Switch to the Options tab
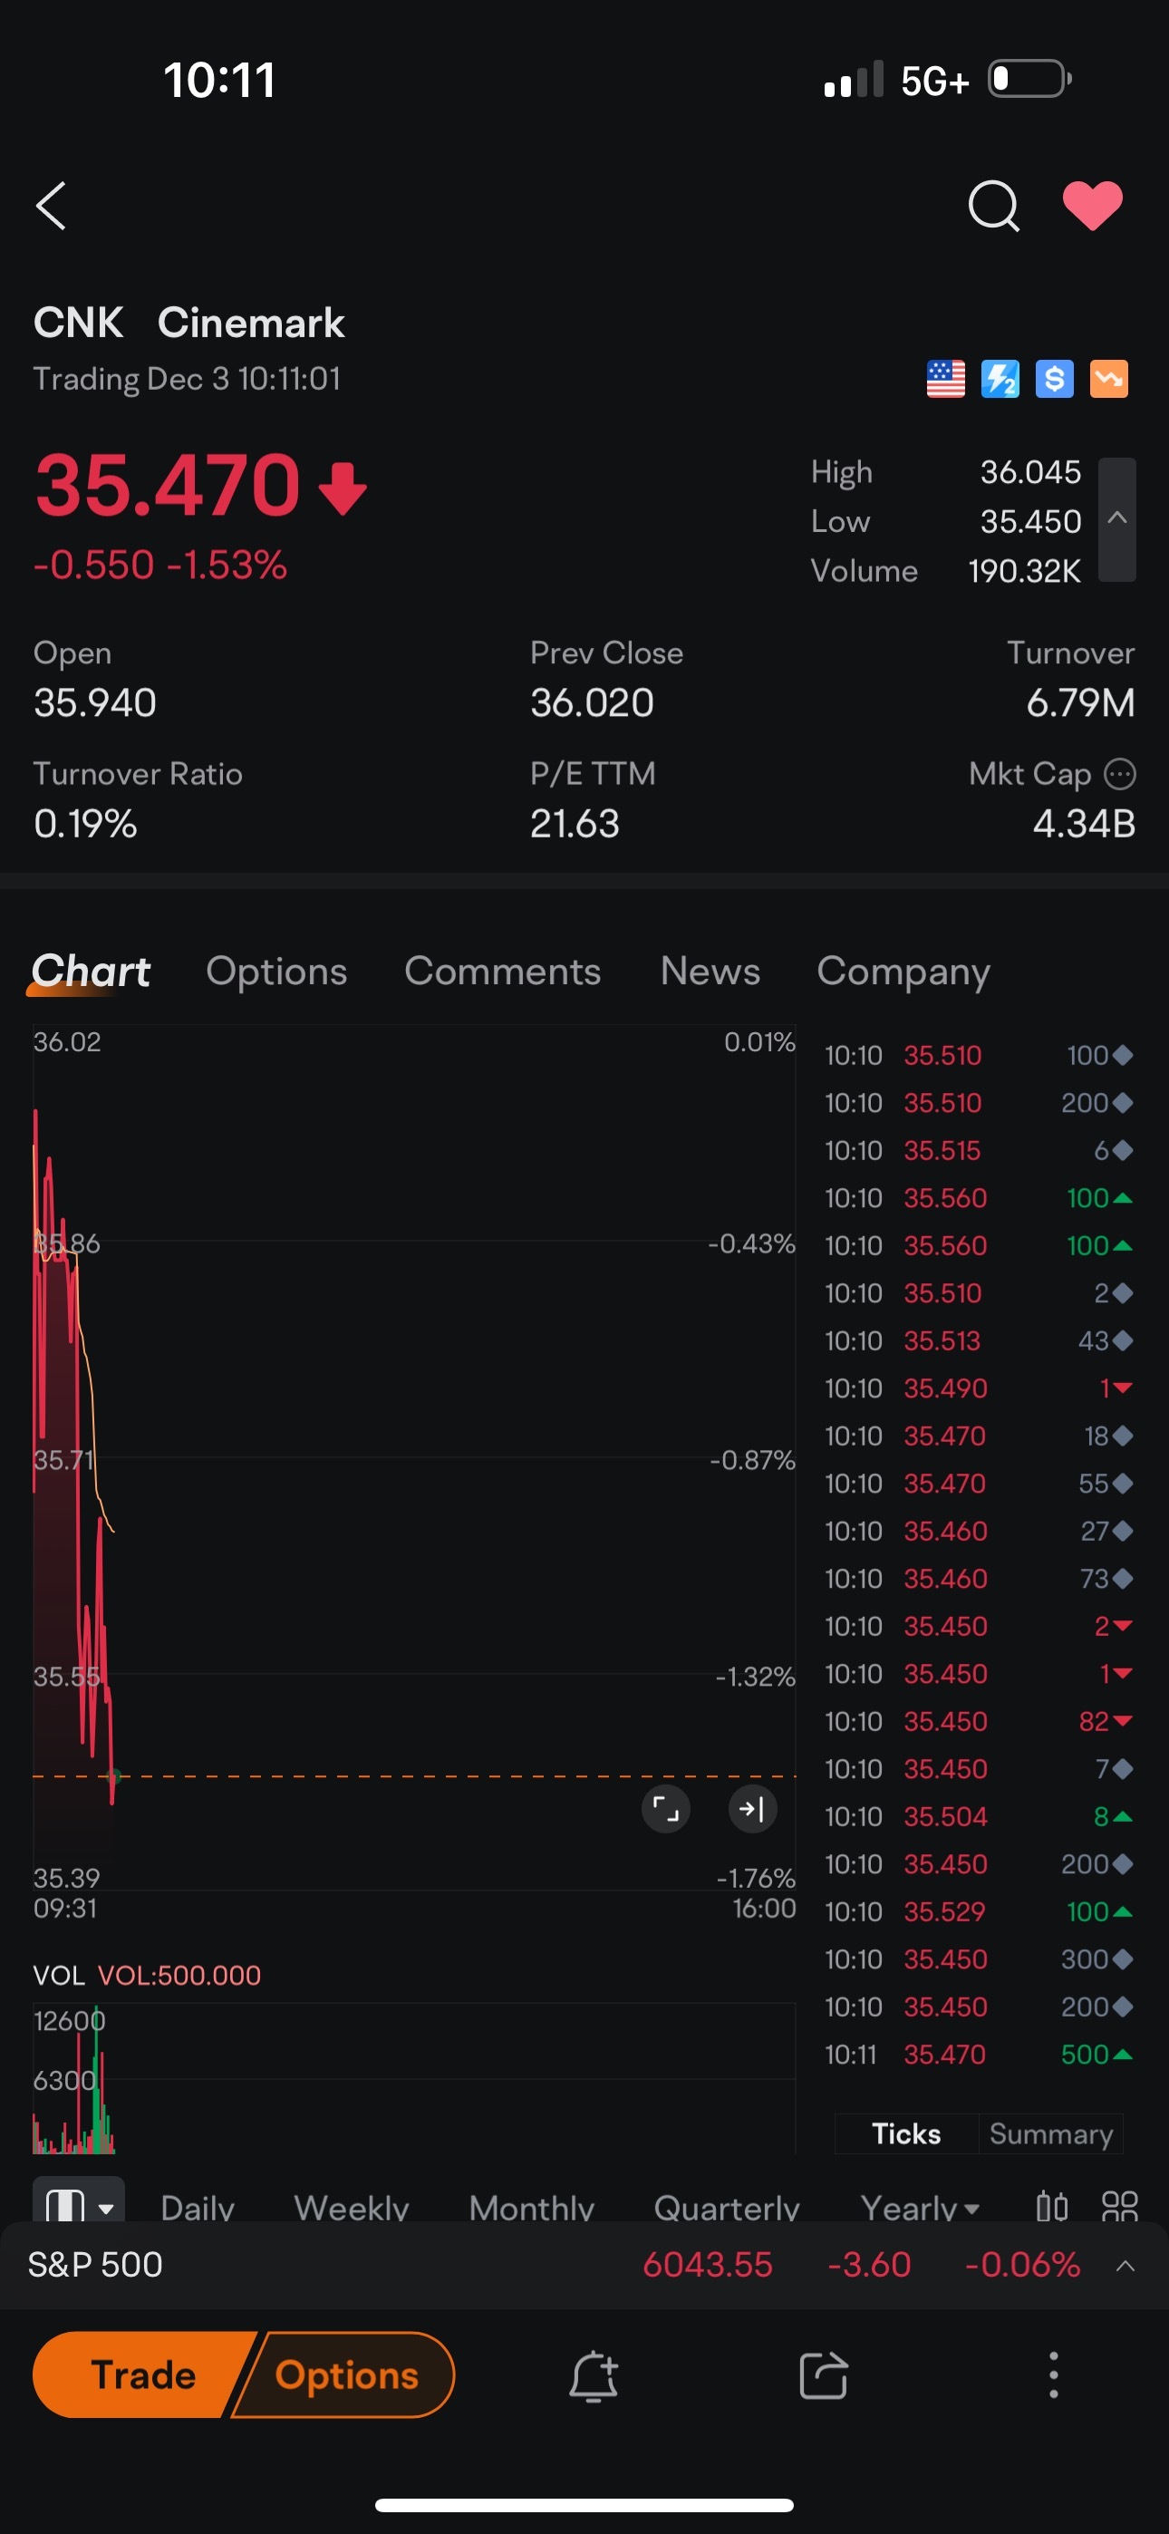This screenshot has height=2534, width=1169. 276,971
